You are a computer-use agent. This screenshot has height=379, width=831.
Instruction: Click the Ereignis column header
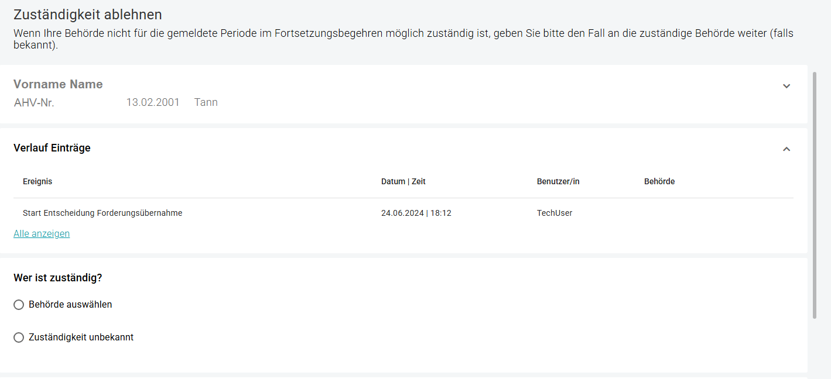(37, 181)
